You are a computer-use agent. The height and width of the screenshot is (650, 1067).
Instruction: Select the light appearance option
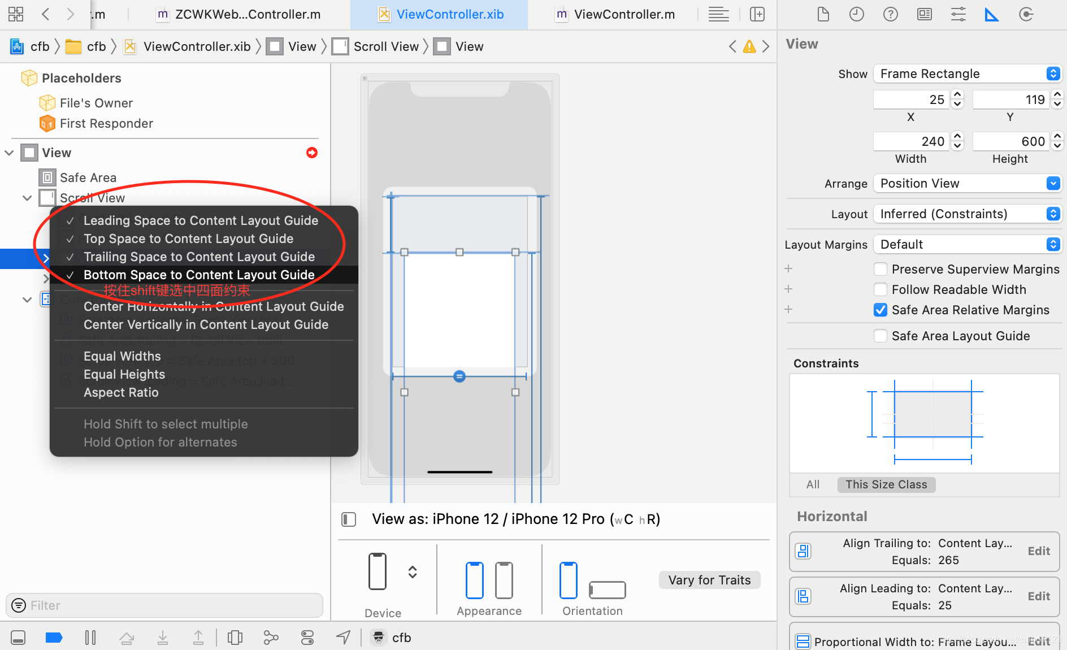coord(475,580)
